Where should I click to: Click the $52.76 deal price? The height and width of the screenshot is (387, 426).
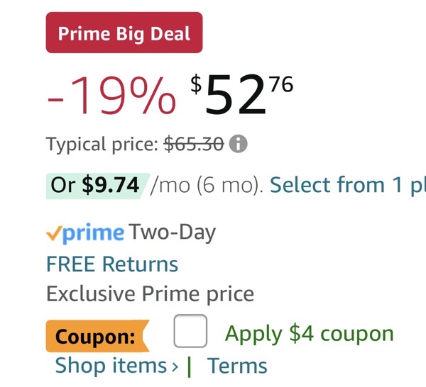point(241,96)
